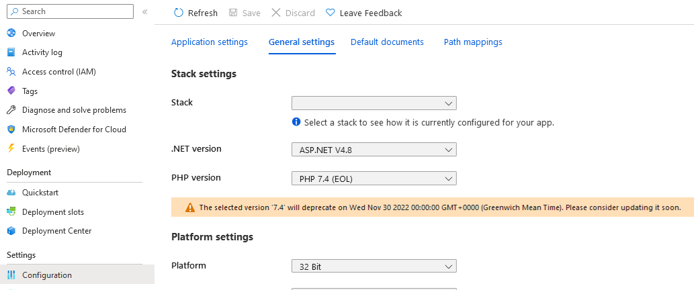Open the Deployment slots icon
This screenshot has height=290, width=694.
click(11, 211)
